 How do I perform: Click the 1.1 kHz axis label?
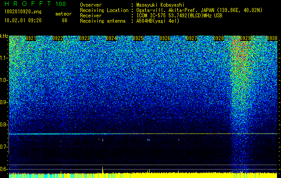(x=4, y=58)
